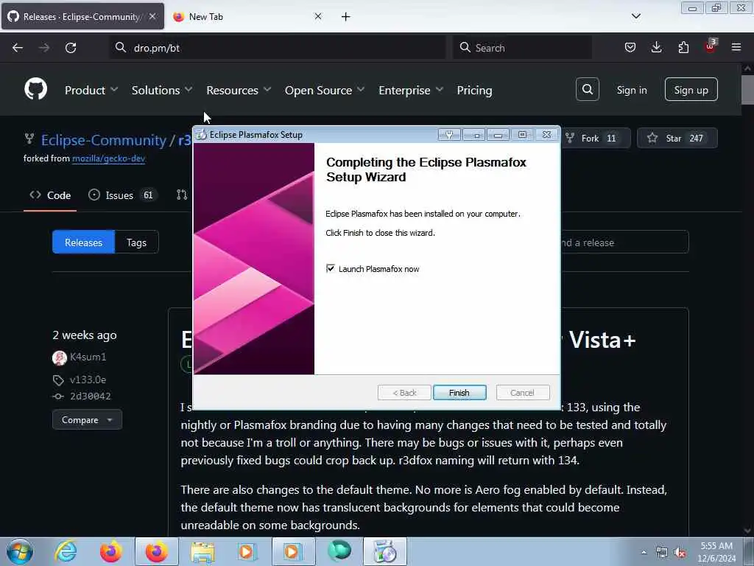Open a new tab with plus button
The height and width of the screenshot is (566, 754).
point(346,17)
